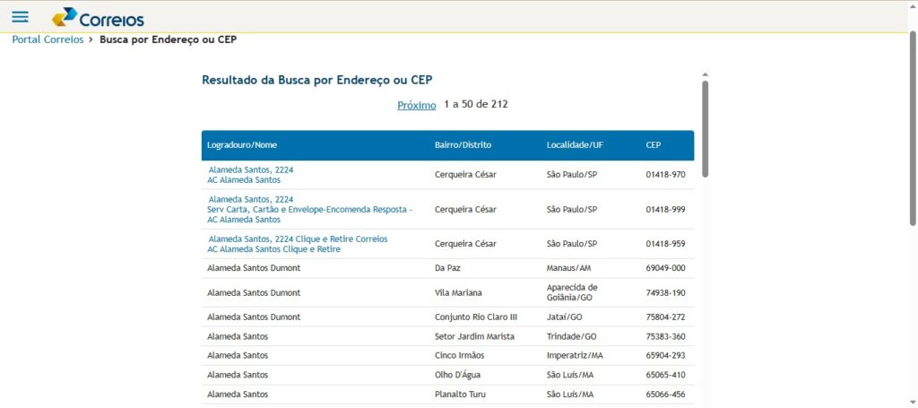This screenshot has height=408, width=918.
Task: Click the Correios logo
Action: coord(98,18)
